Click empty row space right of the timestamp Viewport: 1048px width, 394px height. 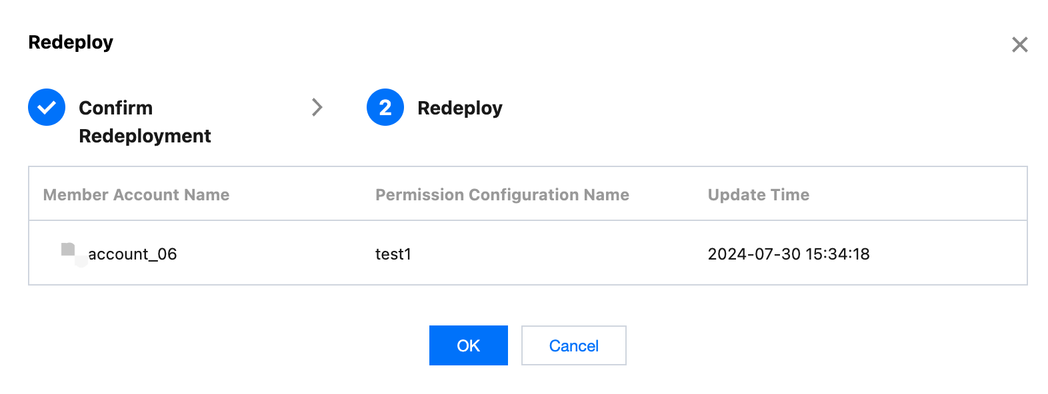(x=947, y=254)
